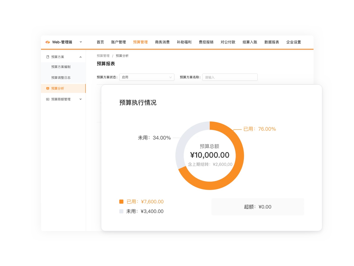Click the orange 已用 legend swatch
The image size is (354, 266).
tap(121, 202)
